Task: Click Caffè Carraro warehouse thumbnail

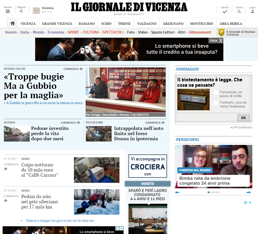Action: 97,170
